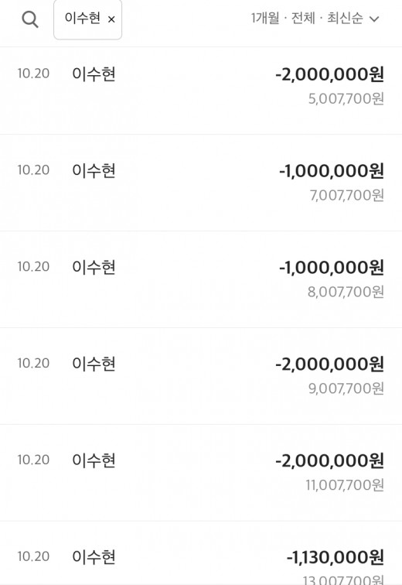Tap -1,000,000원 amount above 7,007,700원 balance
The width and height of the screenshot is (402, 585).
coord(331,170)
